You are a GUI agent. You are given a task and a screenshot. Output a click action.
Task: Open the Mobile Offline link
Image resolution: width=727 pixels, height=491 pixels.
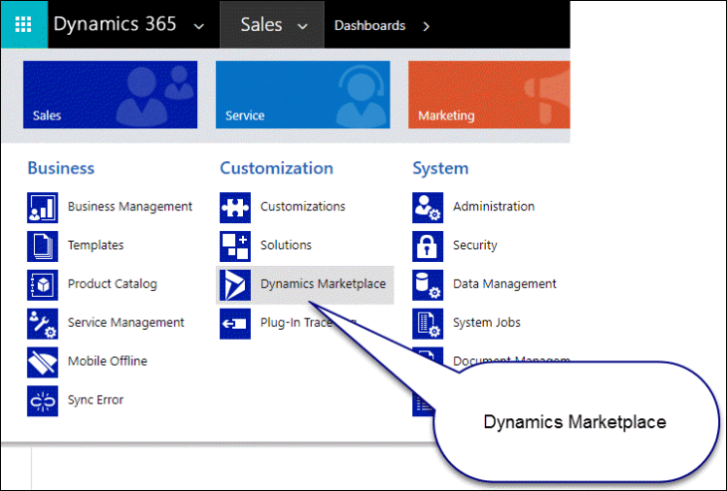tap(108, 361)
